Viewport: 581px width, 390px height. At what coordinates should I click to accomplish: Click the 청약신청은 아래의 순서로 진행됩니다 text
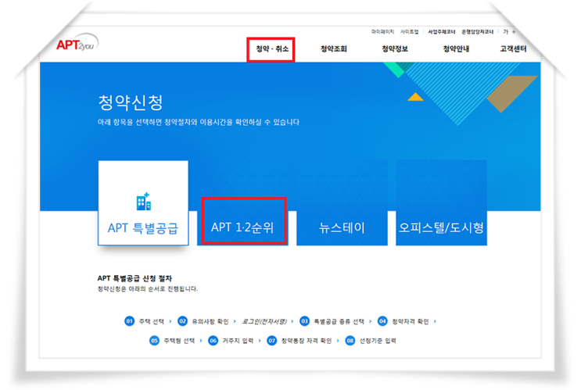click(148, 289)
